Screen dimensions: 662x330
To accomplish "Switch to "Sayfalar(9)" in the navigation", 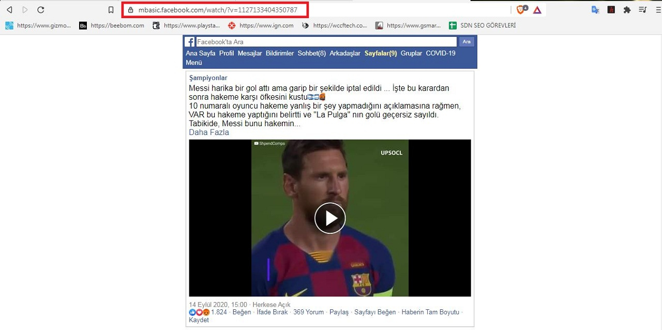I will click(x=380, y=53).
